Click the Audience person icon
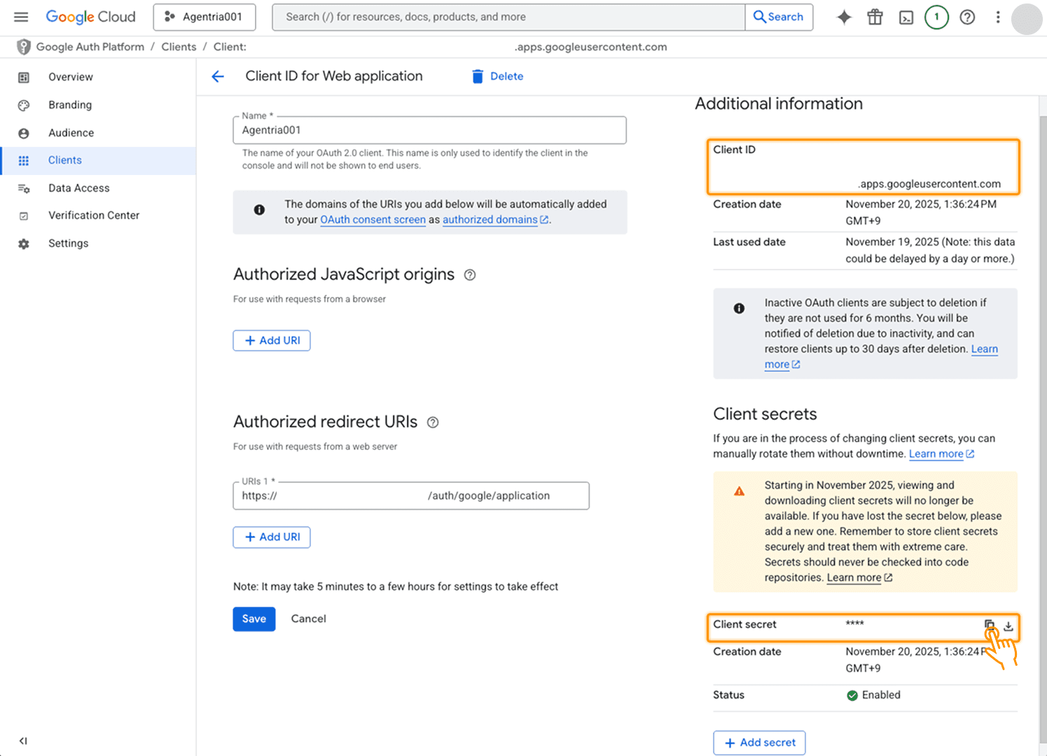Screen dimensions: 1047x756 click(x=24, y=133)
